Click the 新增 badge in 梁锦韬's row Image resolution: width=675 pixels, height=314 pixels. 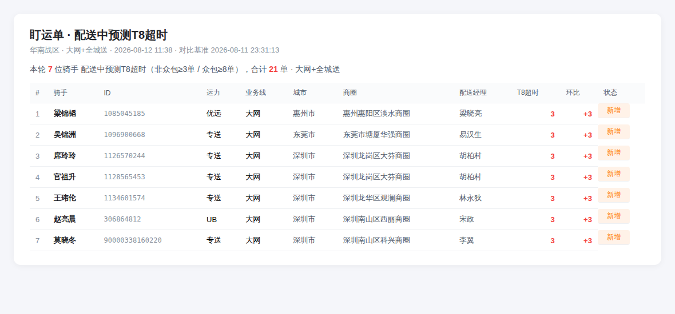click(613, 110)
